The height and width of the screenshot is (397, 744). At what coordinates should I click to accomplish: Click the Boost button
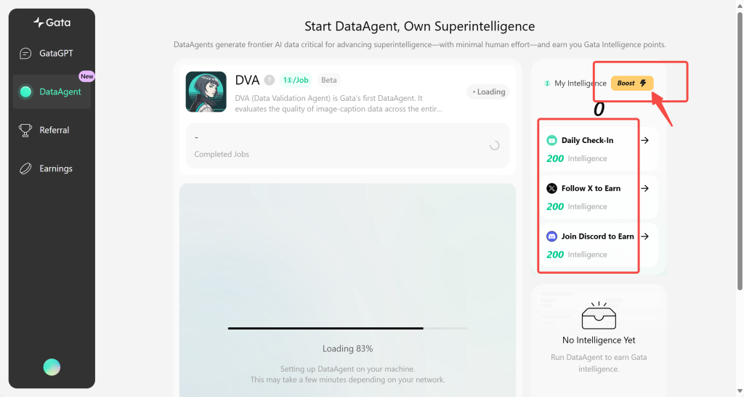[632, 83]
